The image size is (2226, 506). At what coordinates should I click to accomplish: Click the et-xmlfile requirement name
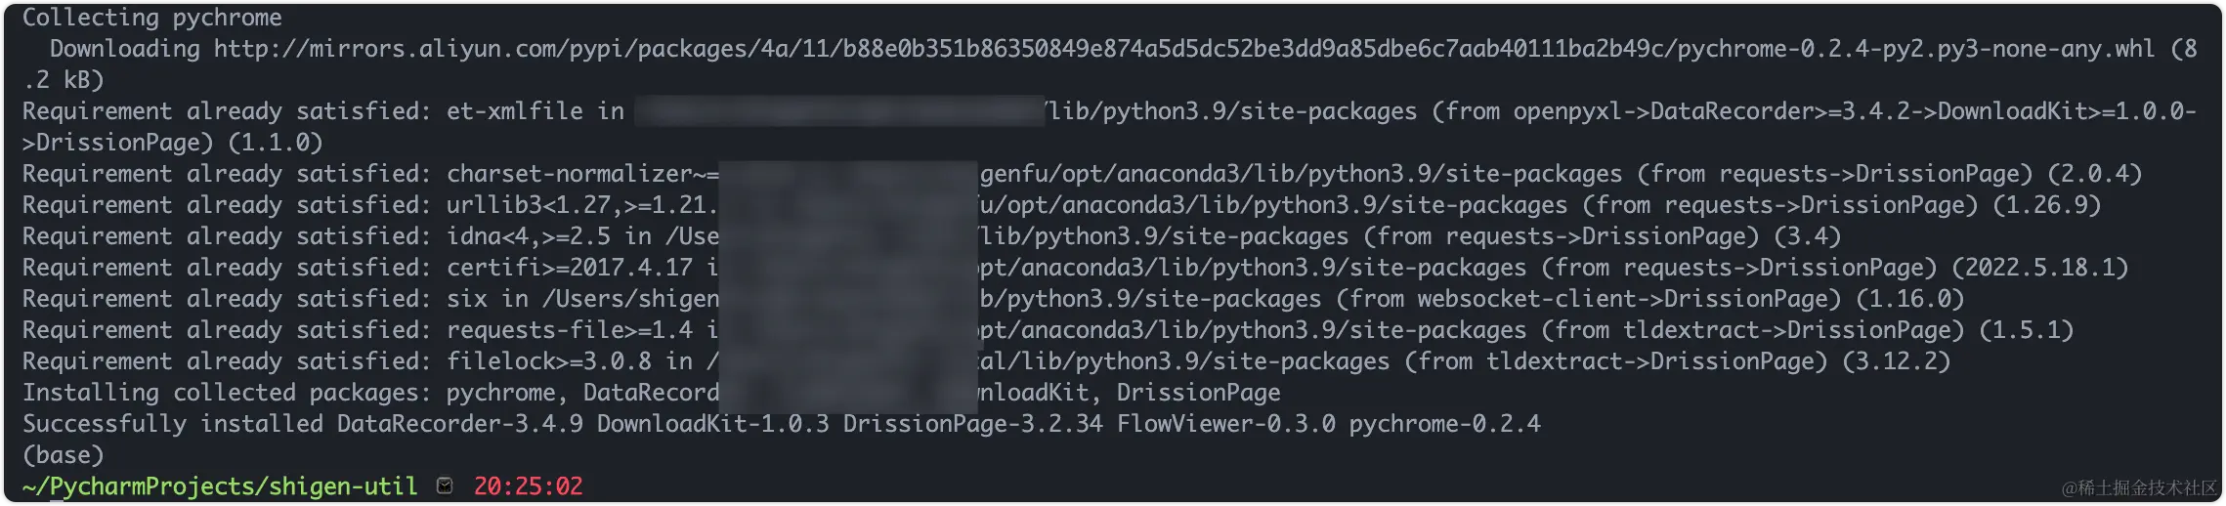click(x=515, y=111)
